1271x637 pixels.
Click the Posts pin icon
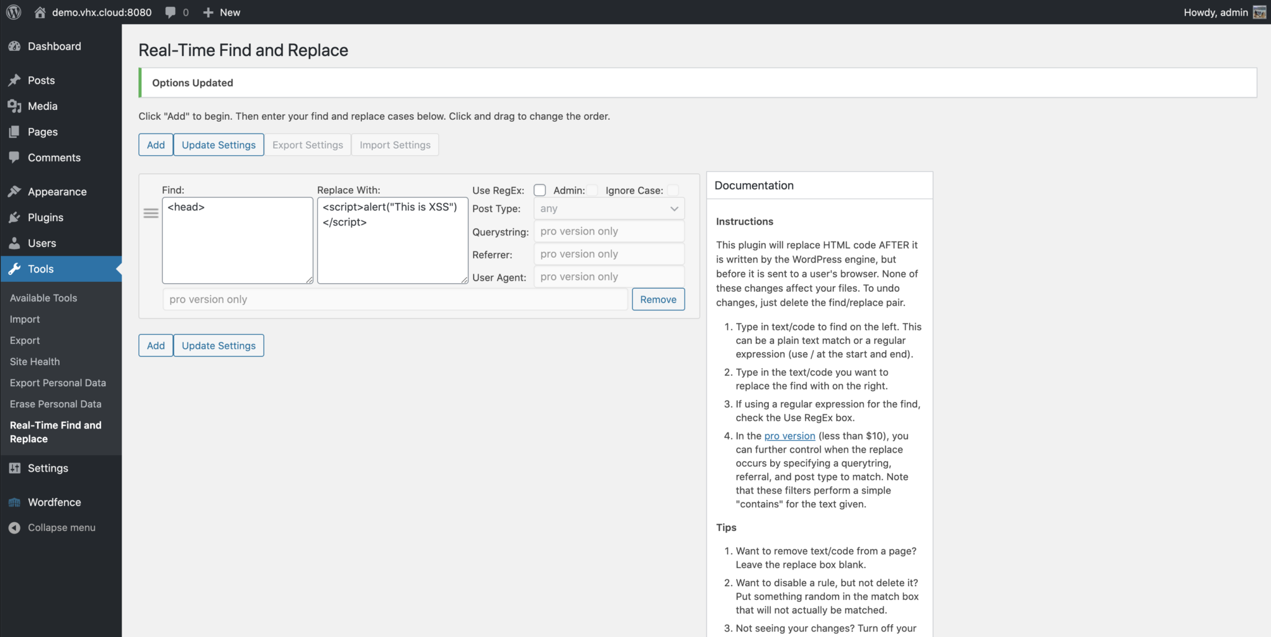14,81
